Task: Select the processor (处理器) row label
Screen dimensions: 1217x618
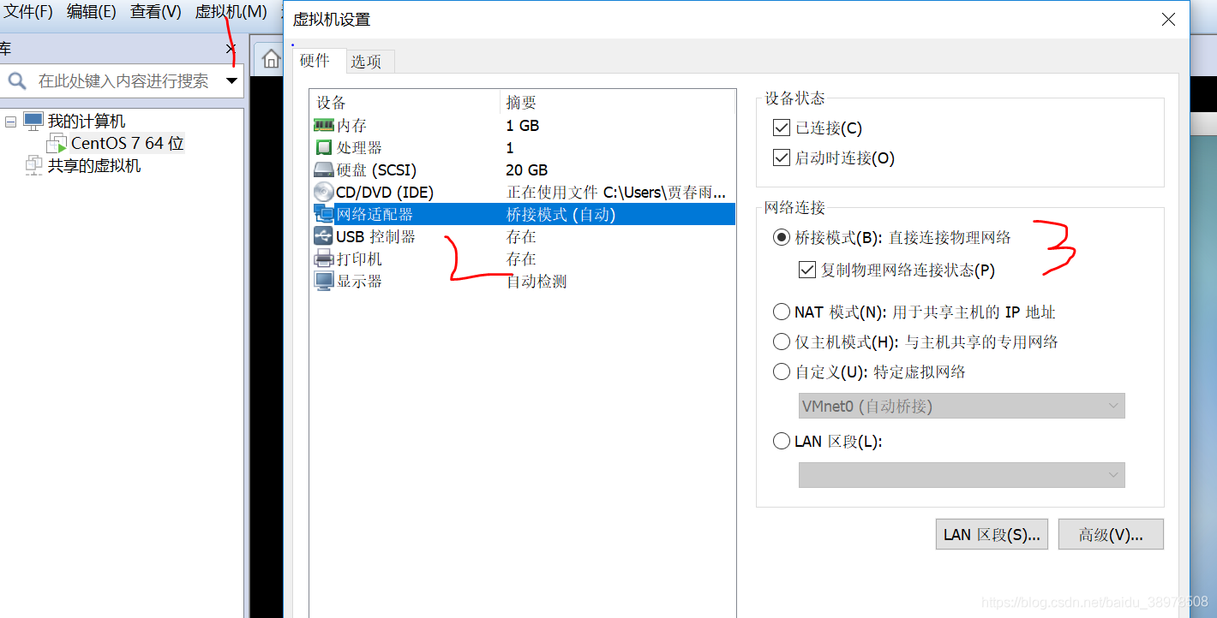Action: (x=359, y=148)
